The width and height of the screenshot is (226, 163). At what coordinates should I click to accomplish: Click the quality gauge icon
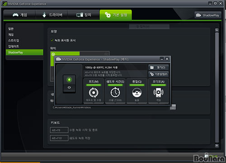137,92
